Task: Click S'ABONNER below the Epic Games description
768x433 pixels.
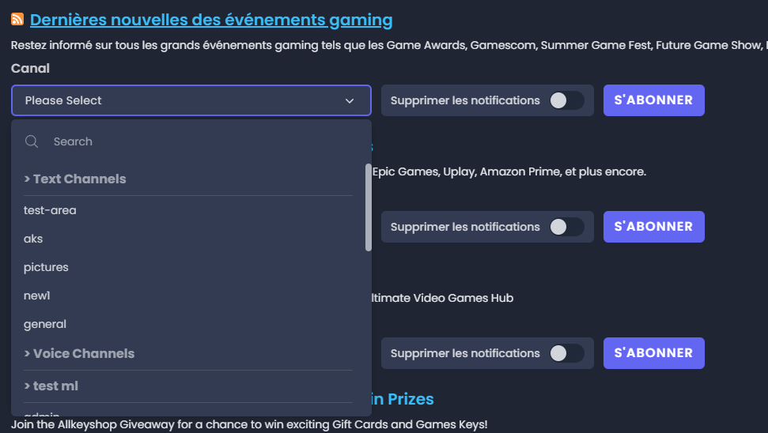Action: pyautogui.click(x=653, y=227)
